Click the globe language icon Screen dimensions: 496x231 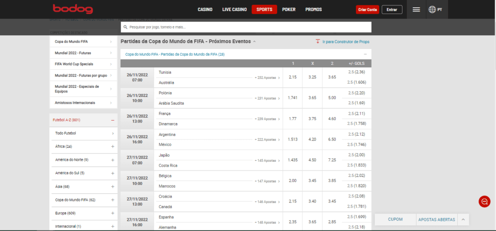[432, 10]
